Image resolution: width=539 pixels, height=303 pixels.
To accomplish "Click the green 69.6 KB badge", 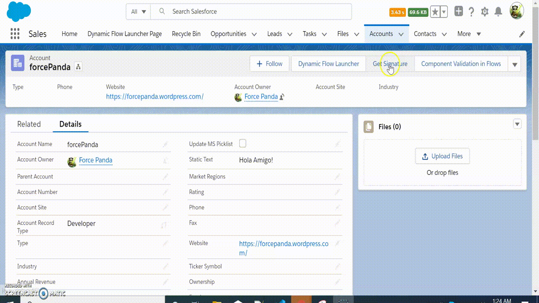I will (x=418, y=12).
